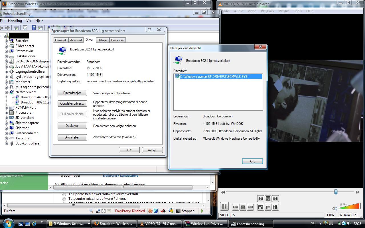
Task: Click the Device Manager help toolbar icon
Action: pyautogui.click(x=34, y=28)
